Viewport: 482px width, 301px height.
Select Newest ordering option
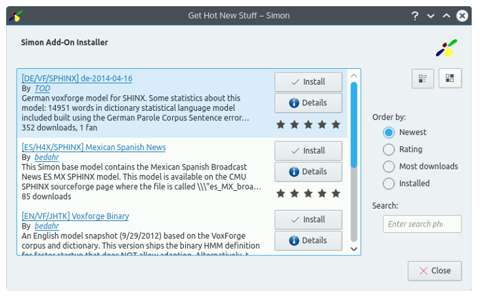(388, 132)
